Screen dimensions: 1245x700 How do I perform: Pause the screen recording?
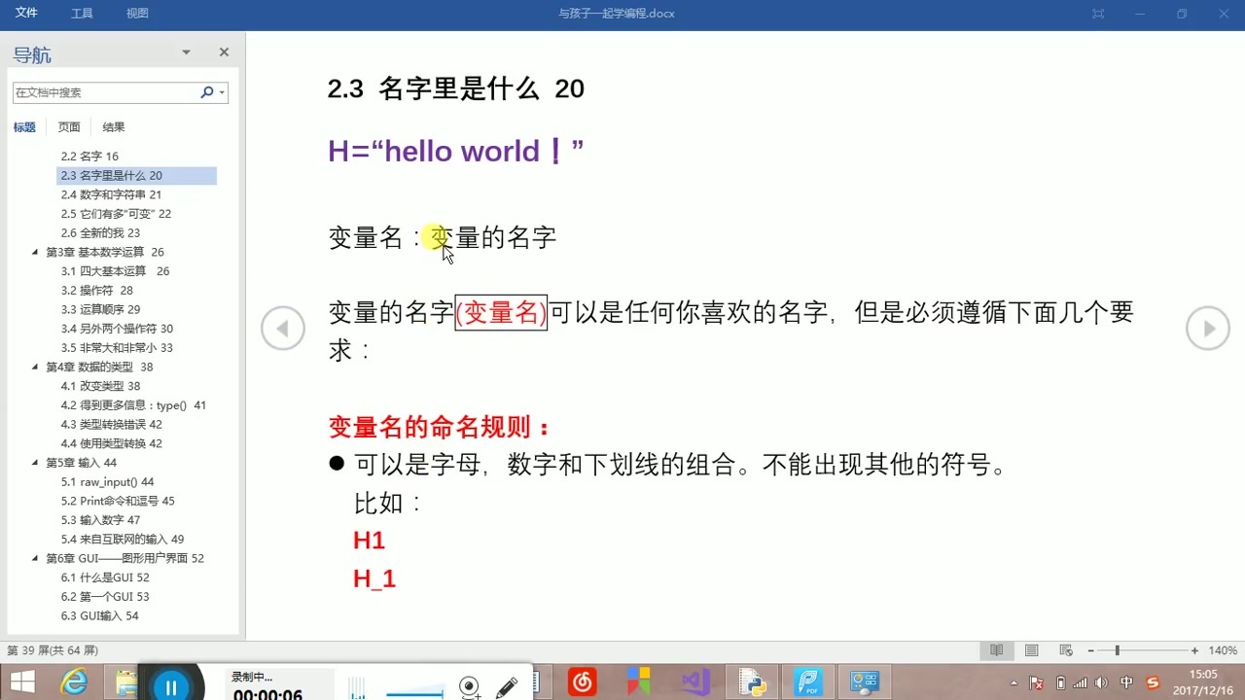[x=171, y=688]
